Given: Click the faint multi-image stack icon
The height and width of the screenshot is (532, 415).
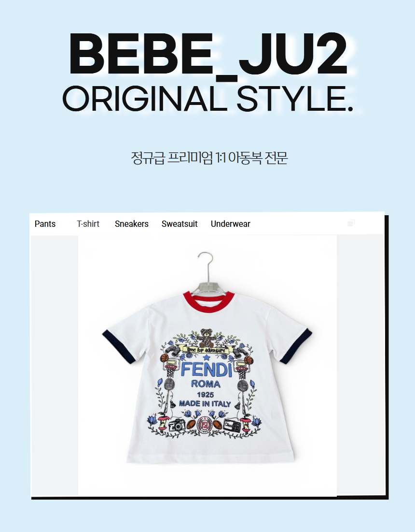Looking at the screenshot, I should (351, 223).
